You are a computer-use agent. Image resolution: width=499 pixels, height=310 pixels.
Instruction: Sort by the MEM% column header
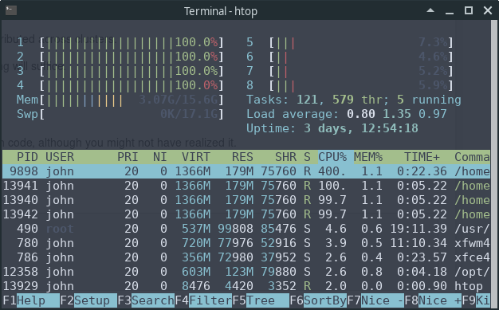coord(368,157)
